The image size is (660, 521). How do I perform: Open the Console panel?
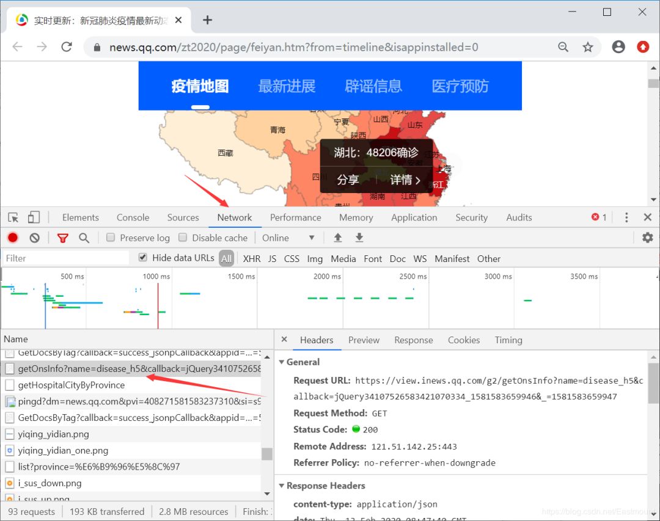click(x=133, y=217)
